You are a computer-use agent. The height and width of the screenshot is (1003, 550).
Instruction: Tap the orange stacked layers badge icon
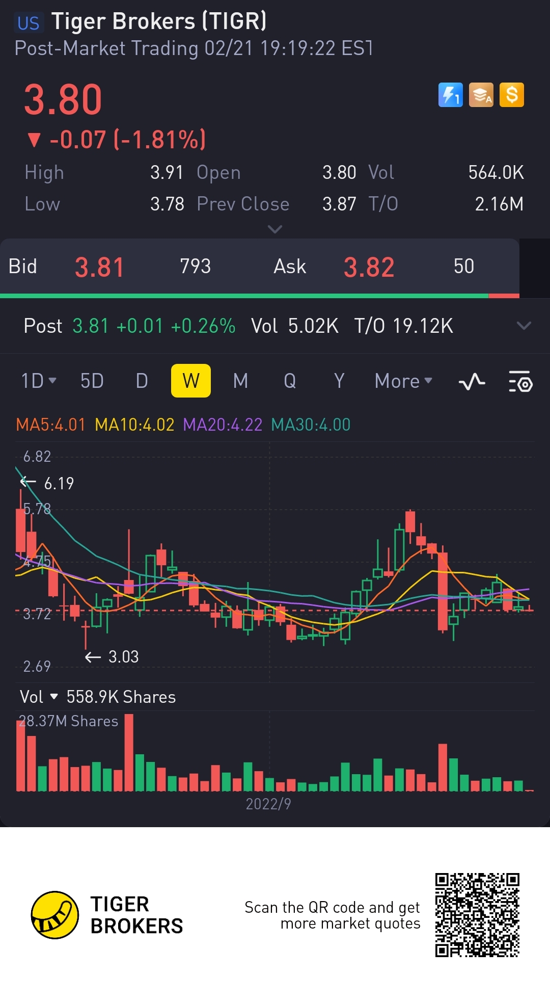[481, 95]
